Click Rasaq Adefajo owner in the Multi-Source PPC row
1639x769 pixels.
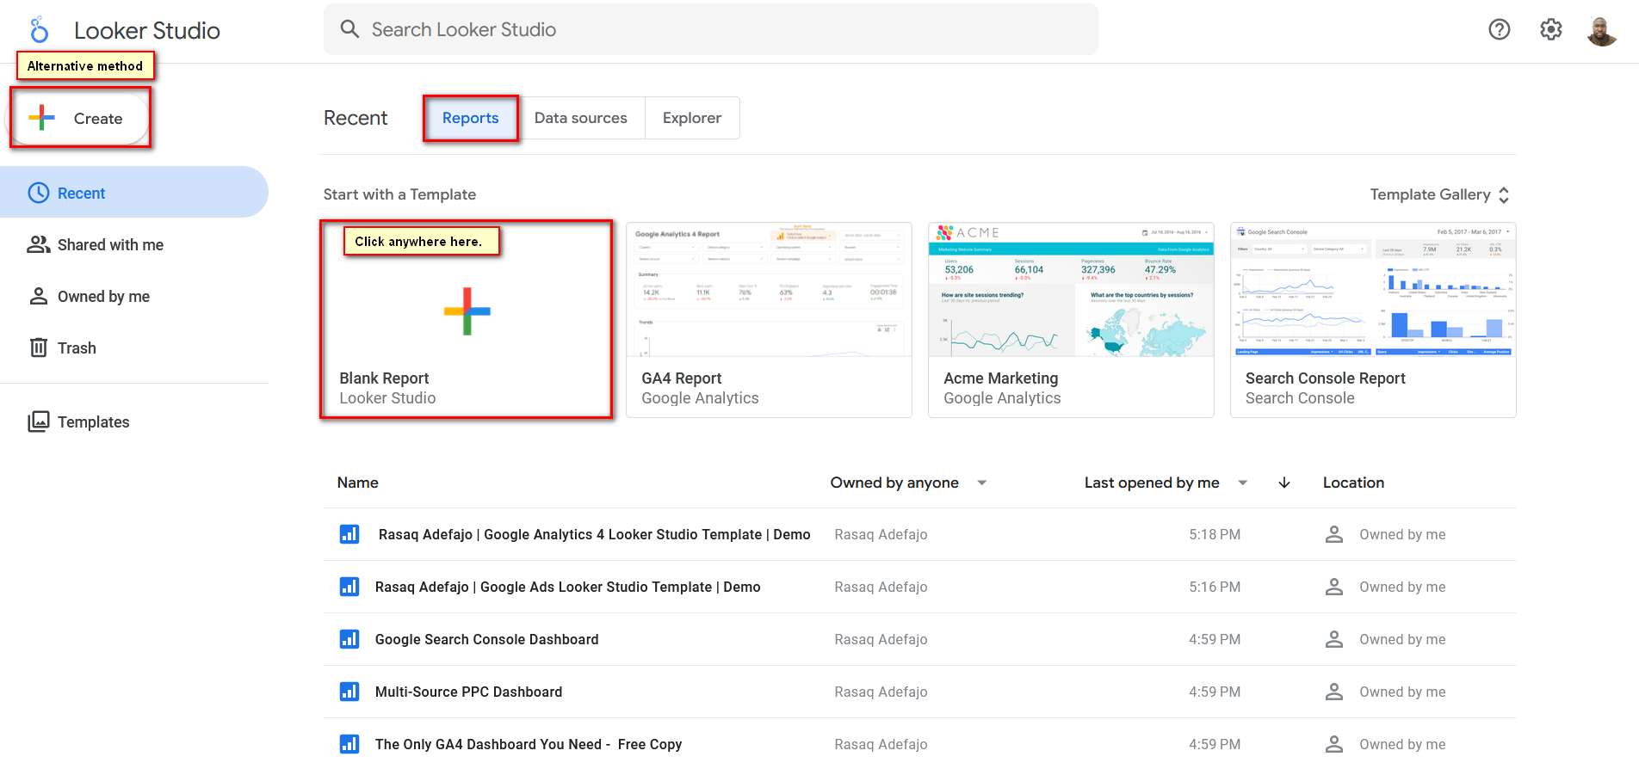[x=881, y=692]
